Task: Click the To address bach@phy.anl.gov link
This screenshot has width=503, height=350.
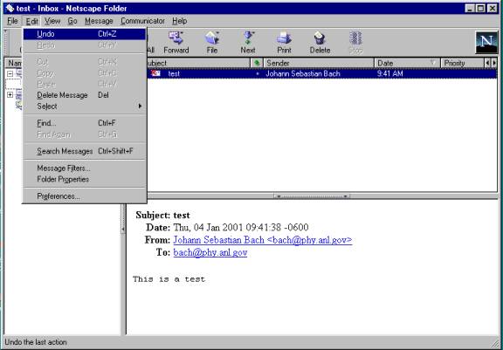Action: [x=210, y=252]
